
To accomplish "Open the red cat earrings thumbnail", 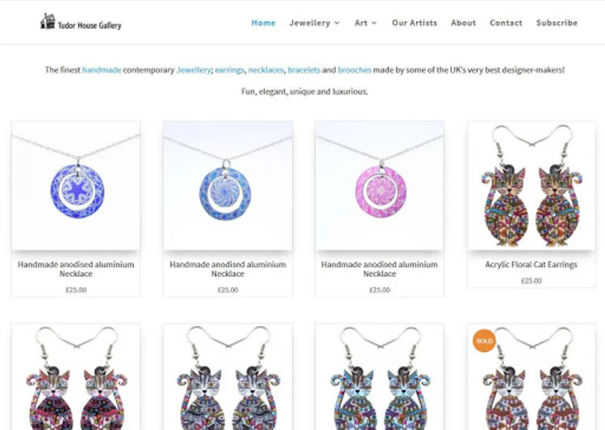I will pos(76,376).
